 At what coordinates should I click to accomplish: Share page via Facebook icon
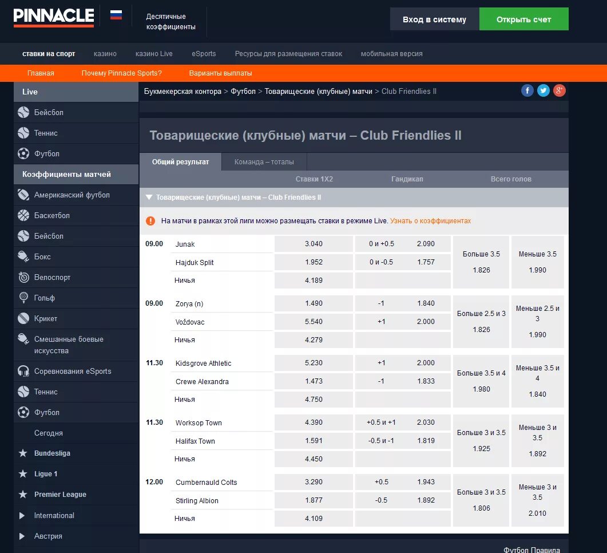527,90
